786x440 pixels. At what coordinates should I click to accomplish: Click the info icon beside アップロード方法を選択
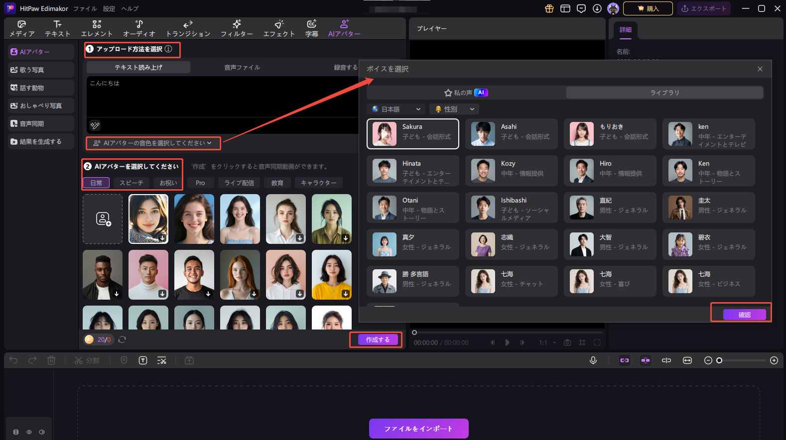tap(168, 49)
